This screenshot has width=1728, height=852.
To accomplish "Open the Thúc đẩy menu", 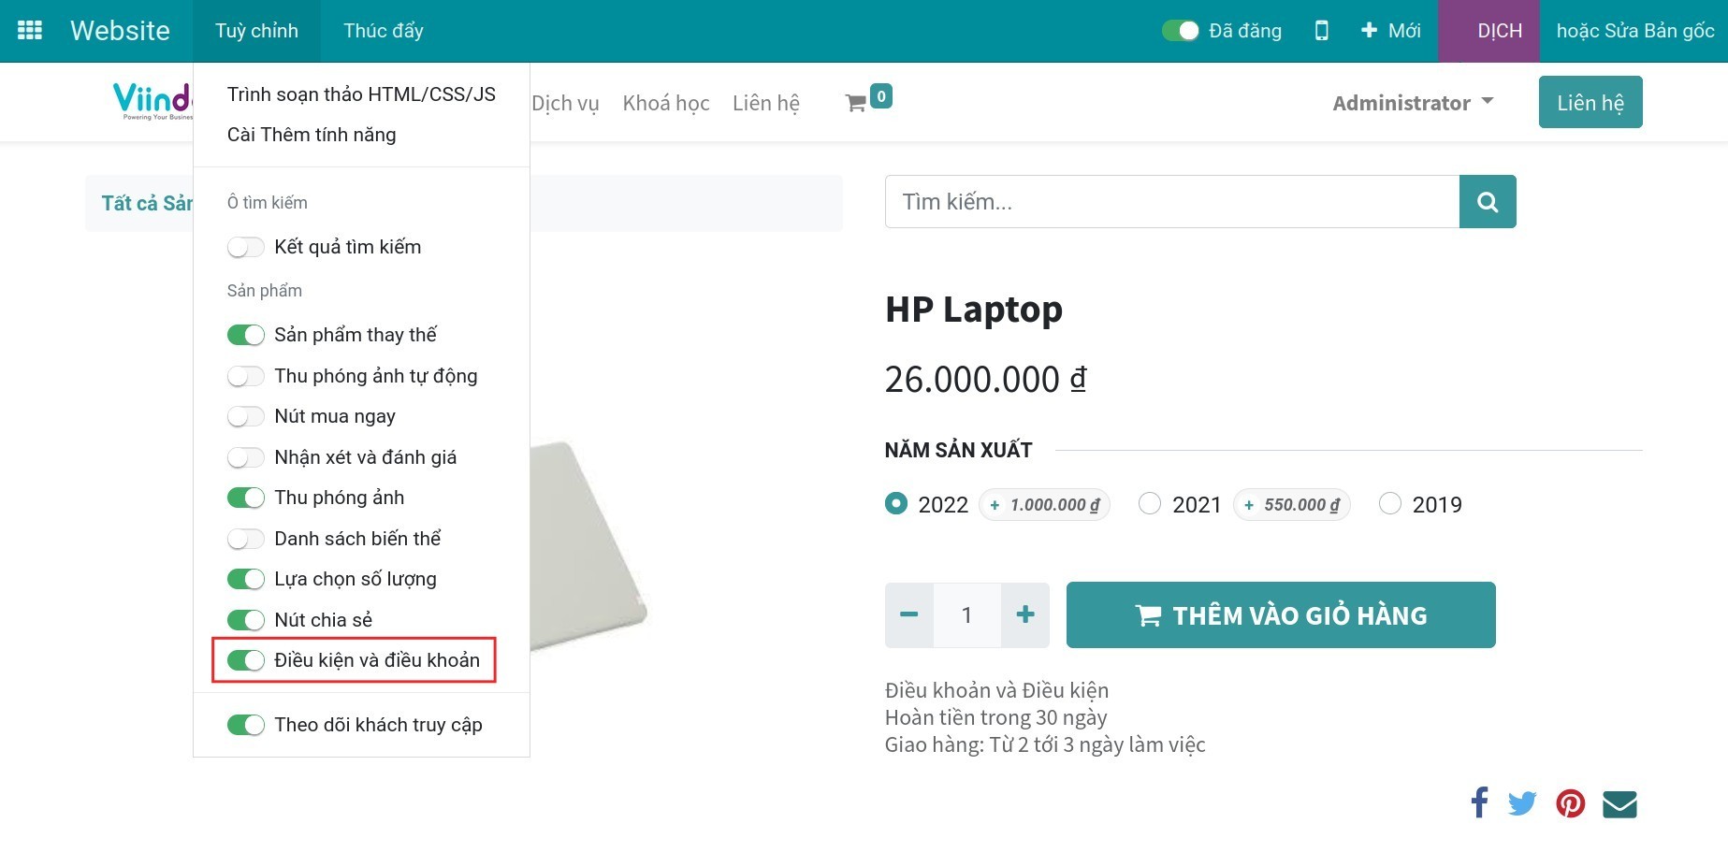I will pos(383,31).
